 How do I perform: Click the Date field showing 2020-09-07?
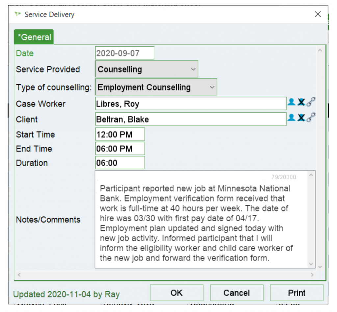click(x=124, y=53)
